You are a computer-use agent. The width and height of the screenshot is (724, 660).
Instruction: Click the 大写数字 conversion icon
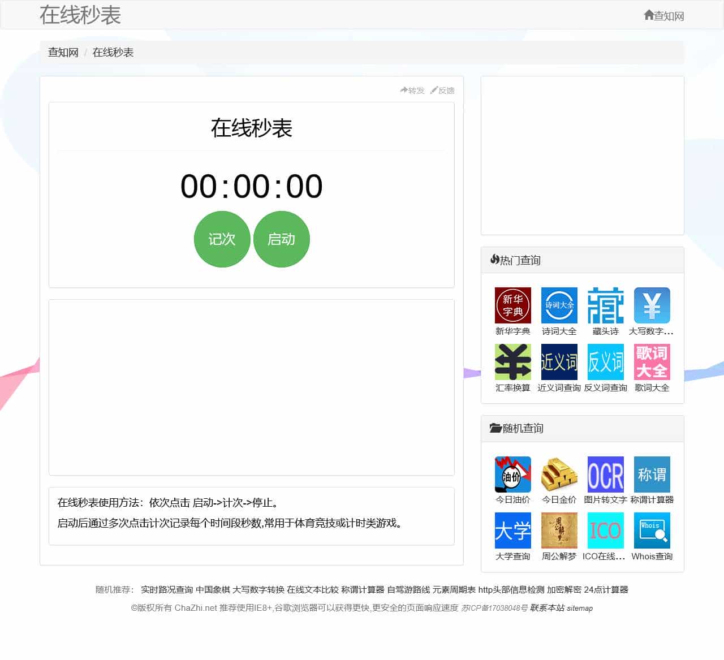pyautogui.click(x=652, y=305)
